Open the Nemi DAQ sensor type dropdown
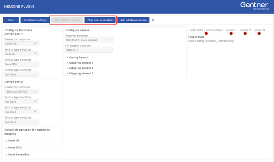 pyautogui.click(x=22, y=64)
